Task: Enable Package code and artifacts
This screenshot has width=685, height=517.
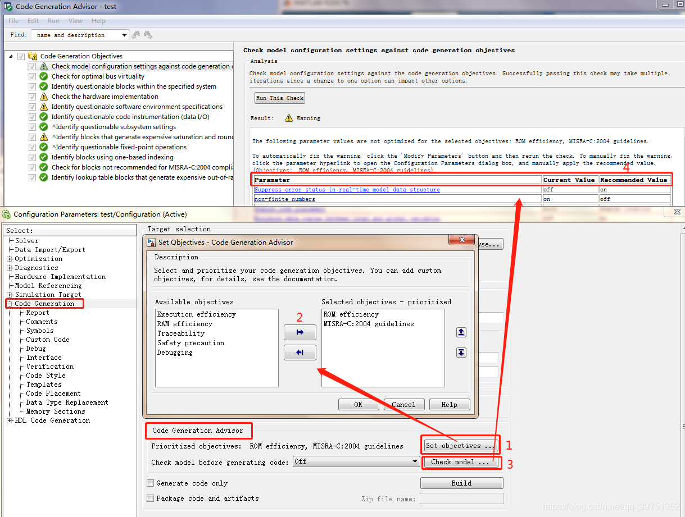Action: pyautogui.click(x=150, y=498)
